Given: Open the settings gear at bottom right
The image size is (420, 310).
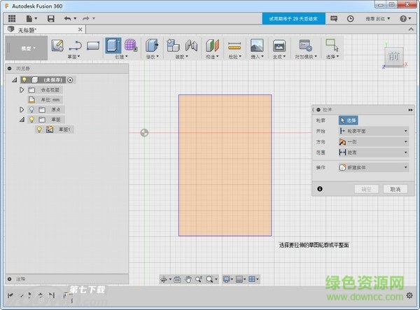Looking at the screenshot, I should (x=409, y=295).
